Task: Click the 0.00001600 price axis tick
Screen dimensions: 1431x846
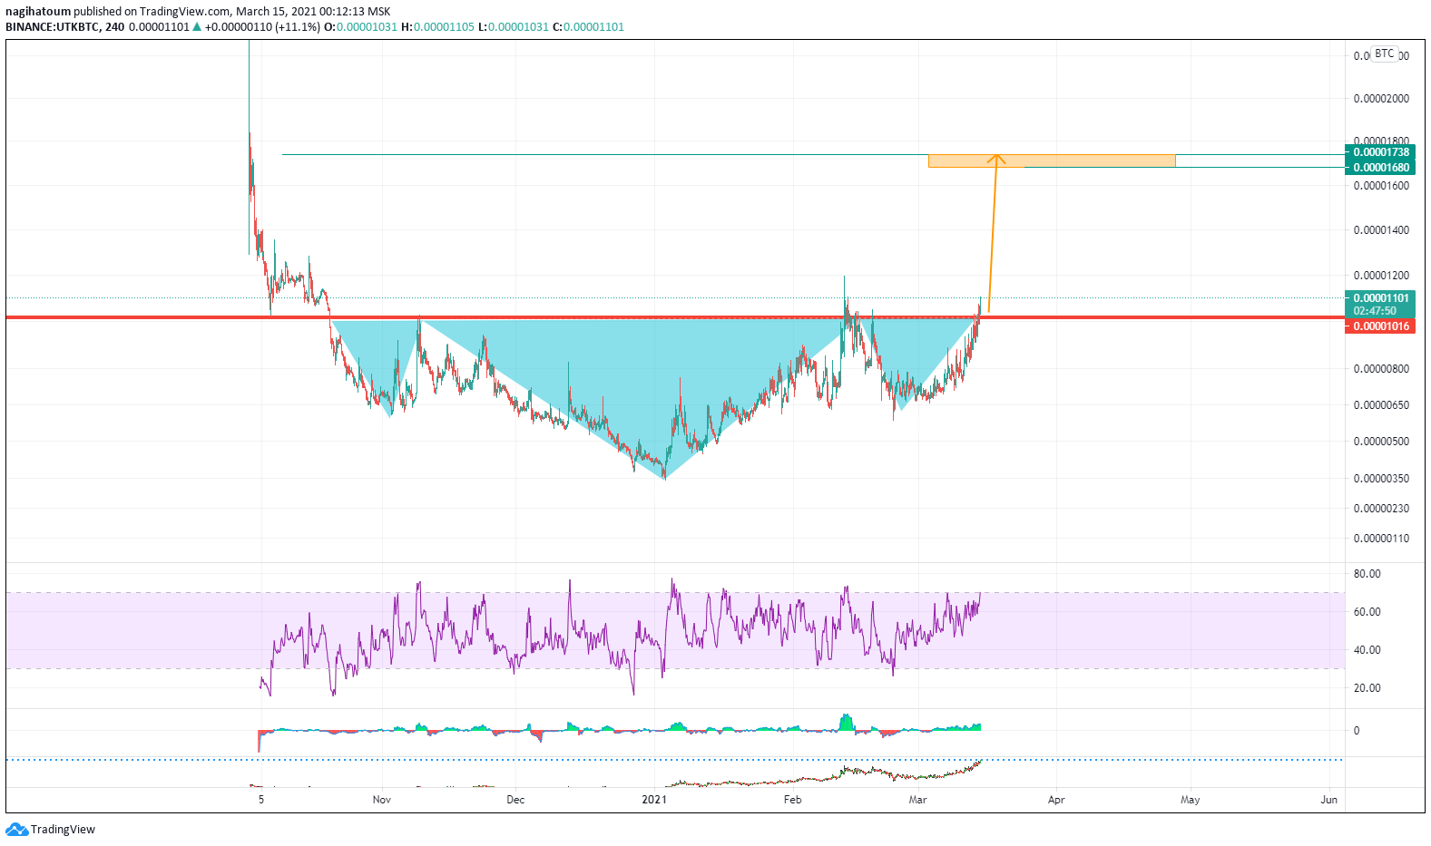Action: [x=1381, y=186]
